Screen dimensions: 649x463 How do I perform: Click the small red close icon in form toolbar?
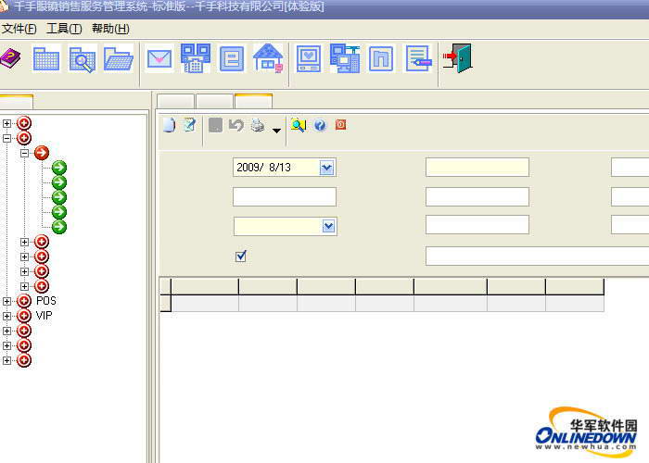click(x=340, y=124)
